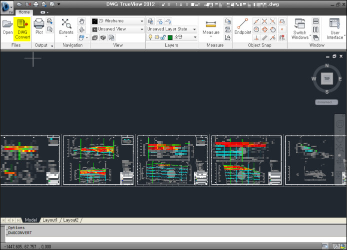The height and width of the screenshot is (250, 347).
Task: Open the Unsaved View dropdown
Action: (118, 29)
